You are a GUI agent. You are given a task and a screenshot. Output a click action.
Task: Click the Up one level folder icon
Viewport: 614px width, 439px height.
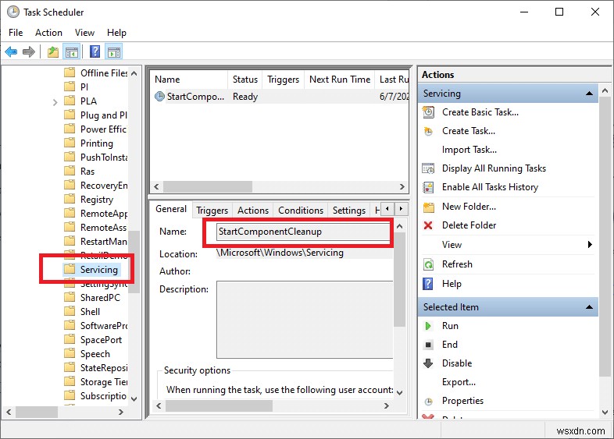click(53, 51)
